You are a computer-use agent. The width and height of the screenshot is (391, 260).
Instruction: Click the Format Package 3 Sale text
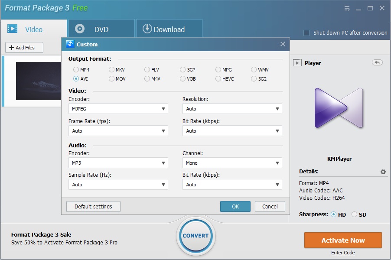41,234
